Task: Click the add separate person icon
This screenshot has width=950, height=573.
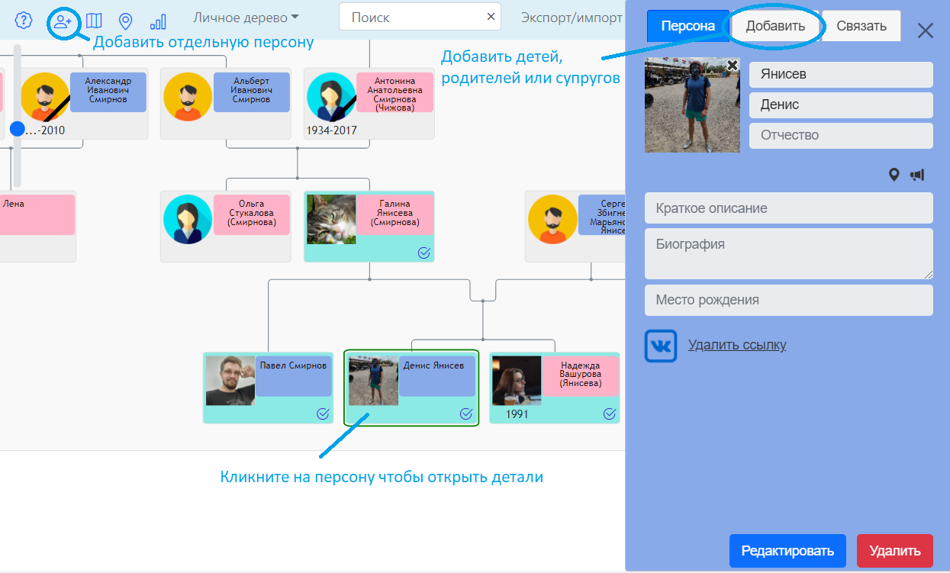Action: tap(63, 21)
